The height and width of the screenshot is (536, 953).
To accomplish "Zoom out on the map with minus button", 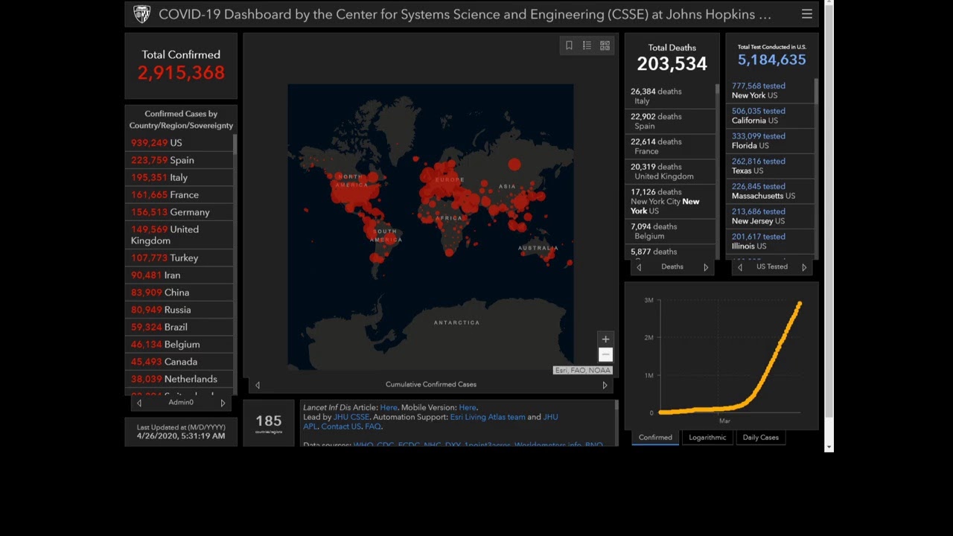I will tap(605, 354).
